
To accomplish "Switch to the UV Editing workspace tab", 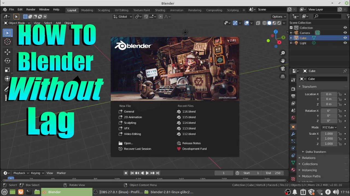I will [121, 10].
